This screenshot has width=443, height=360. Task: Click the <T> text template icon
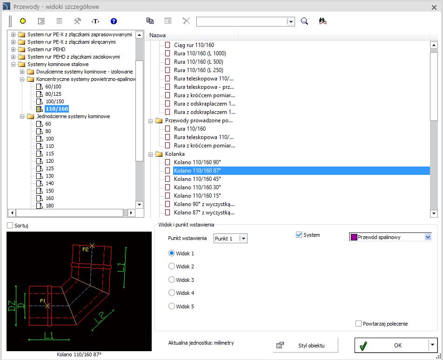tap(95, 21)
